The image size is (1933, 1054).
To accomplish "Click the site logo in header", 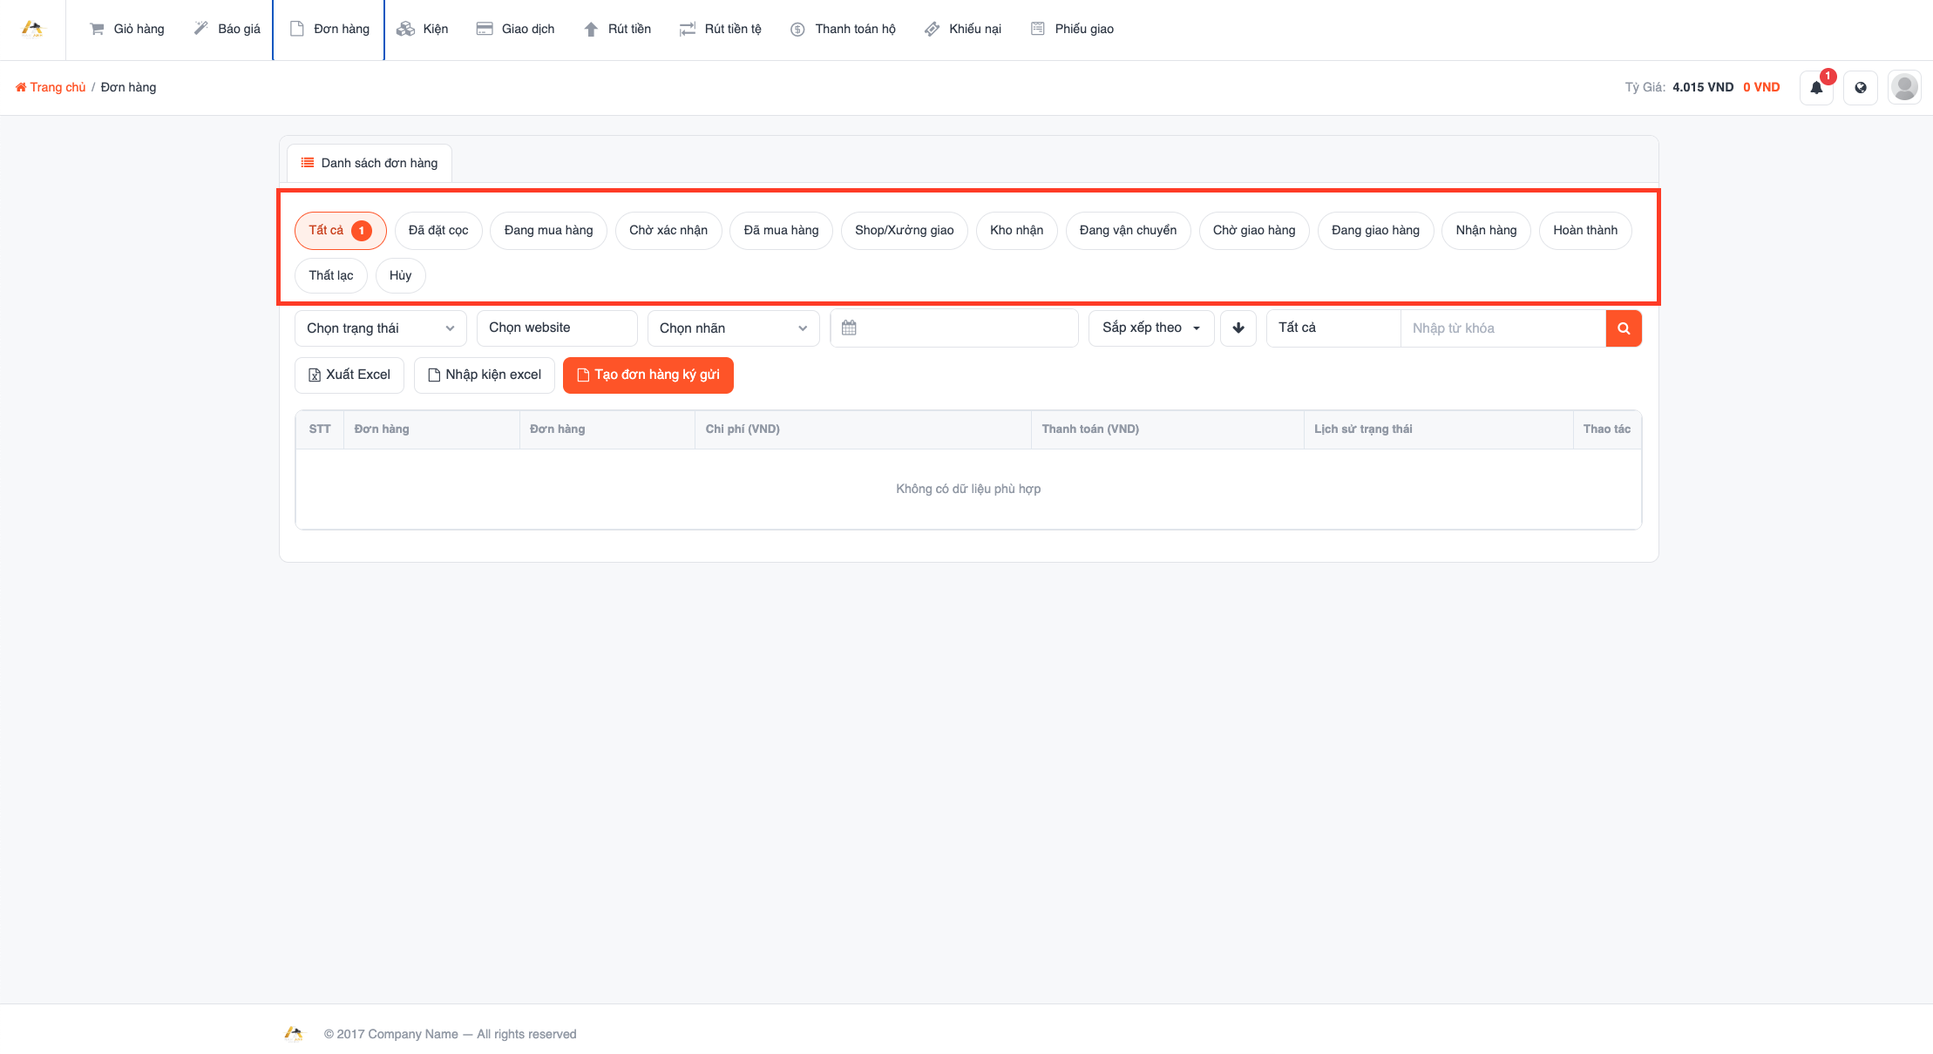I will [x=32, y=29].
